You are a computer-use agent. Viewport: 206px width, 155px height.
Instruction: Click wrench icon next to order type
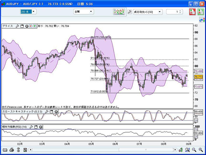point(129,12)
